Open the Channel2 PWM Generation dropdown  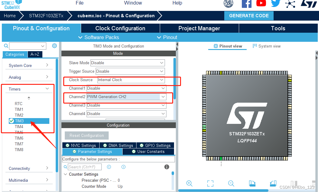(163, 97)
